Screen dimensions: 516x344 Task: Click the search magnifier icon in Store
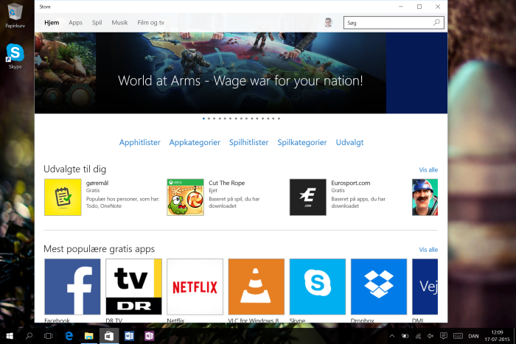tap(436, 23)
